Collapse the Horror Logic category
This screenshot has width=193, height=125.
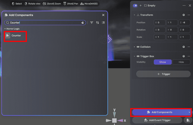click(x=5, y=29)
